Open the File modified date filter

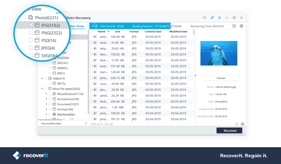63,123
